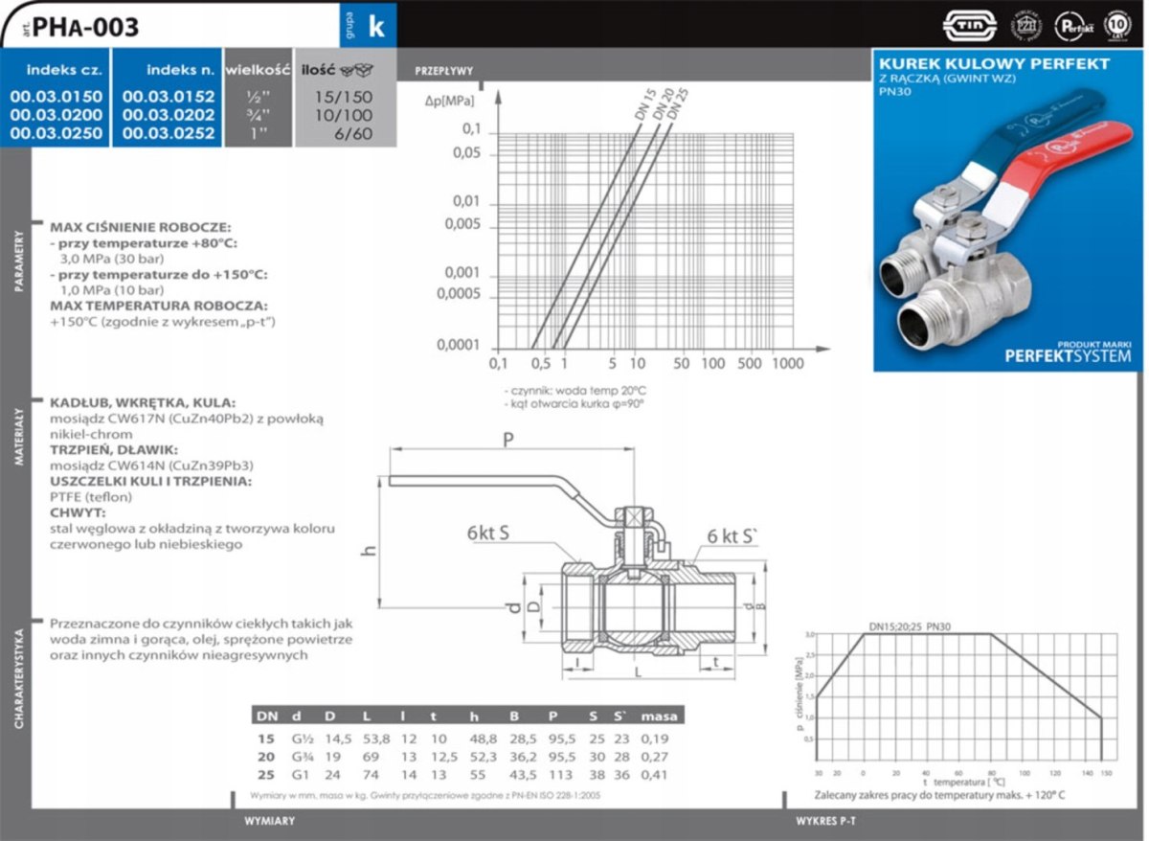Click the CHARAKTERYSTYKA sidebar label
Viewport: 1149px width, 841px height.
[18, 680]
